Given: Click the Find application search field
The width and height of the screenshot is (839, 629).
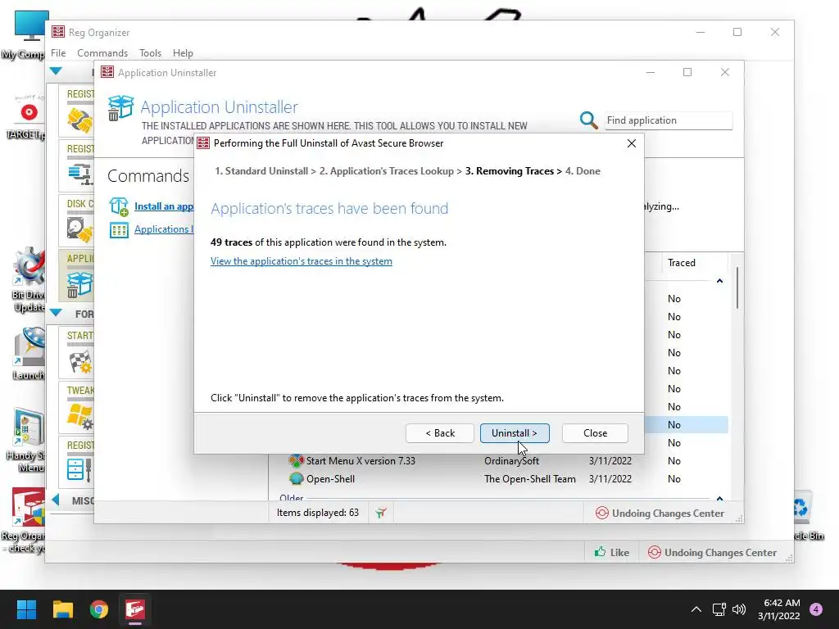Looking at the screenshot, I should (x=669, y=120).
